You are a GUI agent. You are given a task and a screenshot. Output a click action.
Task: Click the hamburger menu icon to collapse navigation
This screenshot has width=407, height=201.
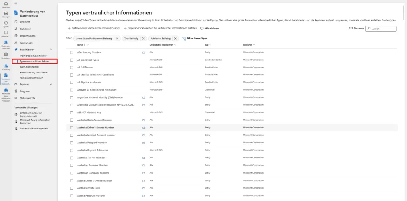[x=16, y=4]
